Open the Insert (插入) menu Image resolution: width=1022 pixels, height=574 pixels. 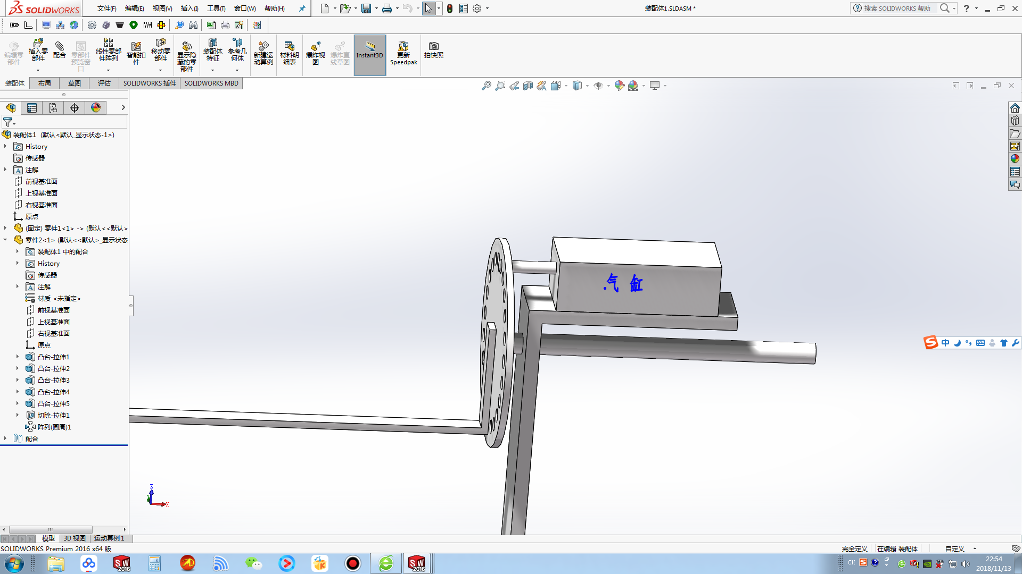click(x=189, y=9)
